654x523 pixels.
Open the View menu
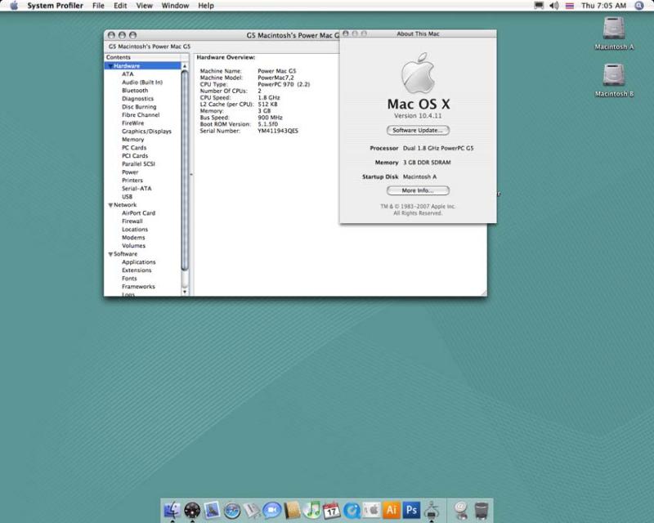(x=144, y=6)
